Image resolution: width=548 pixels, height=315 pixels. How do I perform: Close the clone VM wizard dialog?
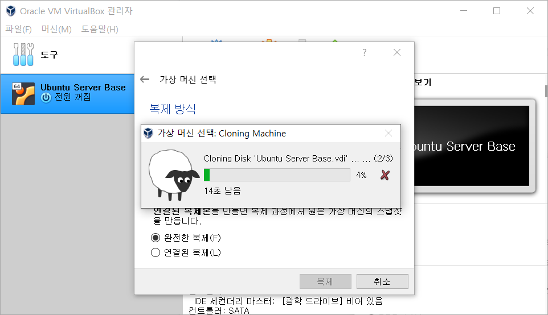[396, 52]
